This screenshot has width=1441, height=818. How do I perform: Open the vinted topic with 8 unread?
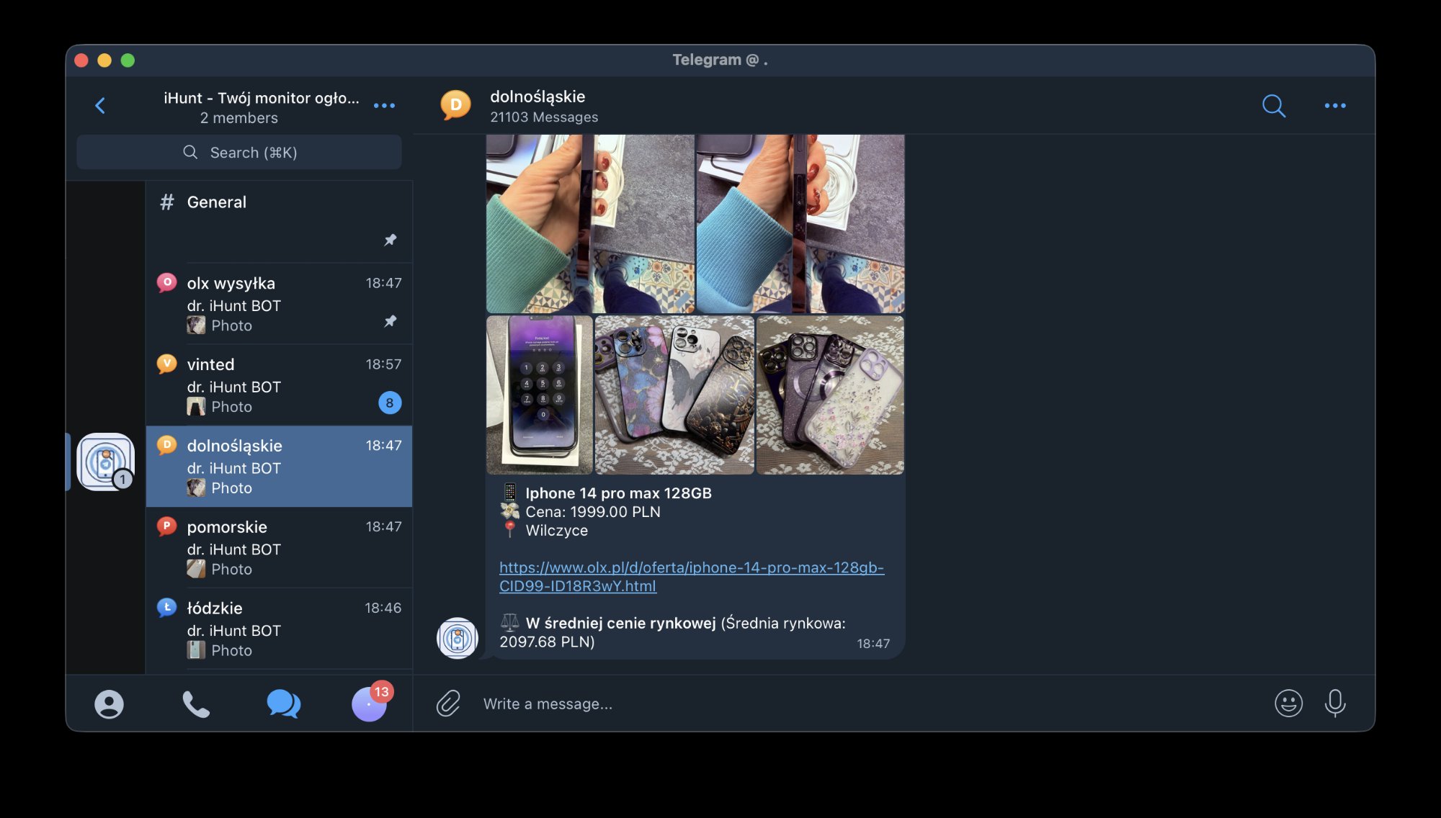click(x=278, y=385)
